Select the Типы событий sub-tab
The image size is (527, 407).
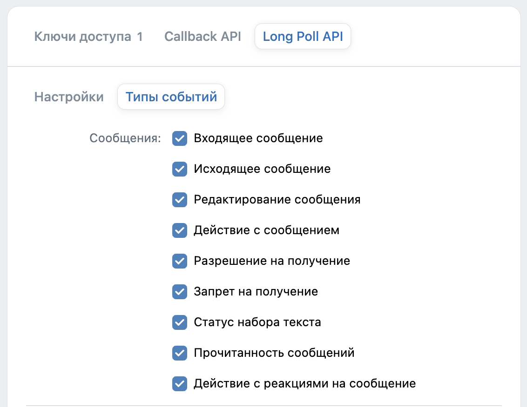click(171, 97)
